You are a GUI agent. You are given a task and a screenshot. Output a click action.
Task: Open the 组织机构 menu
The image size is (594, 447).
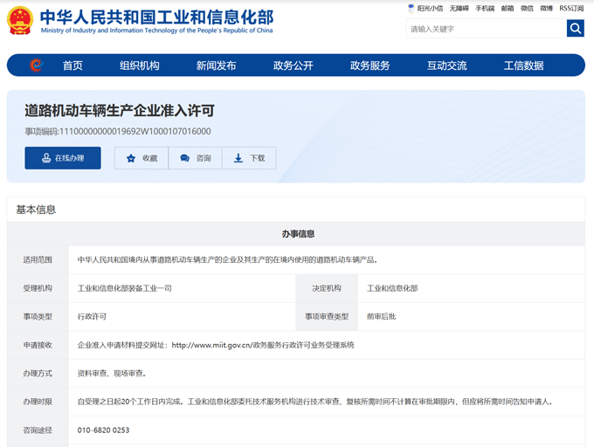click(140, 65)
